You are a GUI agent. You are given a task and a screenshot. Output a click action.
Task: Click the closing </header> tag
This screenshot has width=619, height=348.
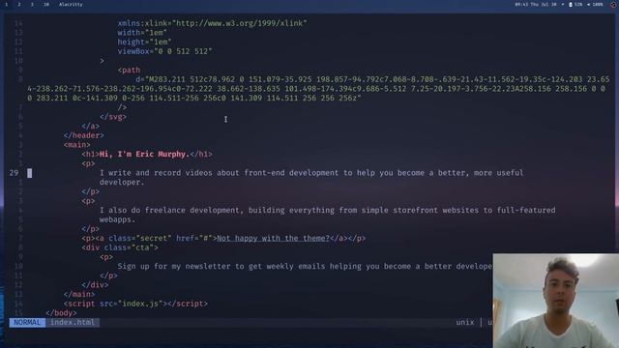click(x=84, y=135)
